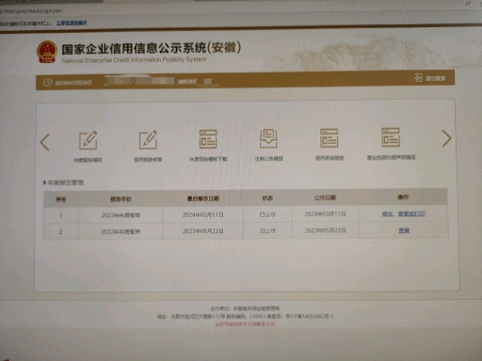Open 年度报告填写 pencil icon
482x361 pixels.
pyautogui.click(x=88, y=140)
